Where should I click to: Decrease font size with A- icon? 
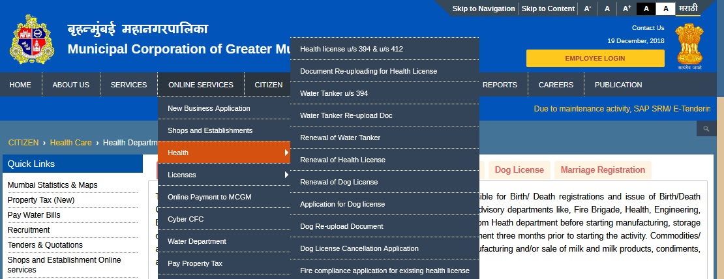(587, 8)
